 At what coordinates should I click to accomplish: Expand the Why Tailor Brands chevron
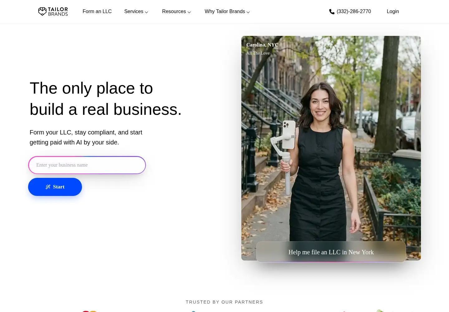(248, 12)
